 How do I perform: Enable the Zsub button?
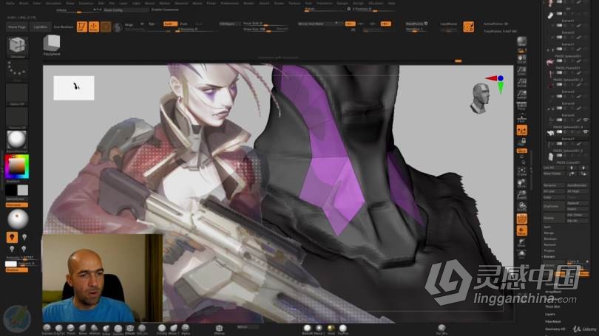(184, 24)
